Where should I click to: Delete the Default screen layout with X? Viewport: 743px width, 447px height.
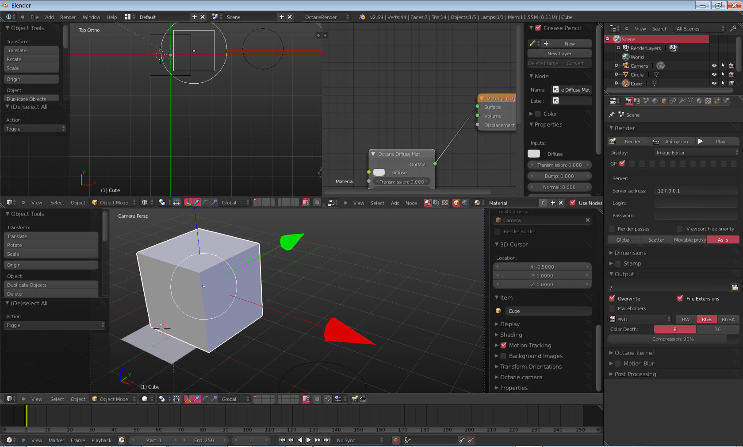point(203,17)
